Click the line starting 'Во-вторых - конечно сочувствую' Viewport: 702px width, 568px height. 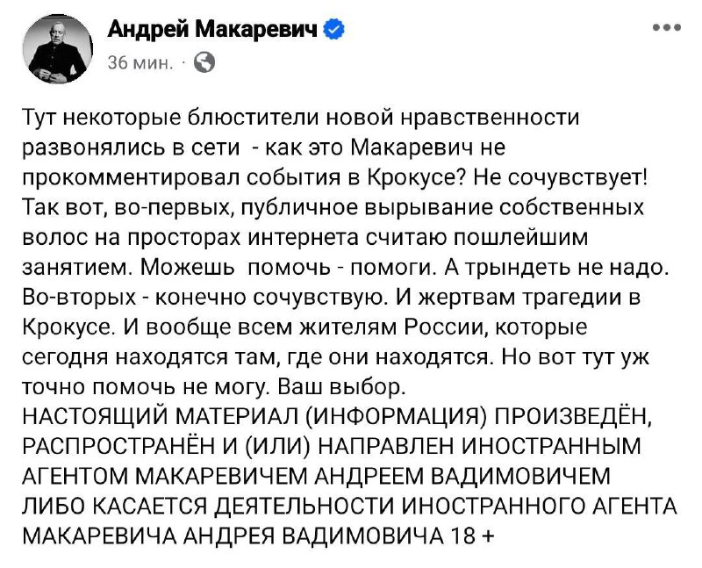(x=332, y=298)
